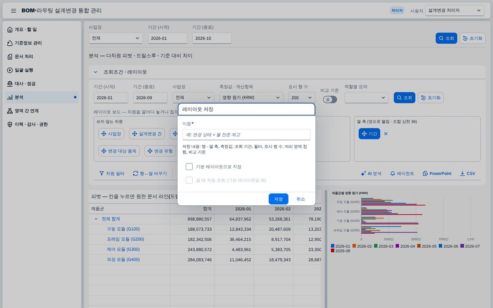This screenshot has width=493, height=308.
Task: Click the top blue 조회 button
Action: pyautogui.click(x=446, y=38)
